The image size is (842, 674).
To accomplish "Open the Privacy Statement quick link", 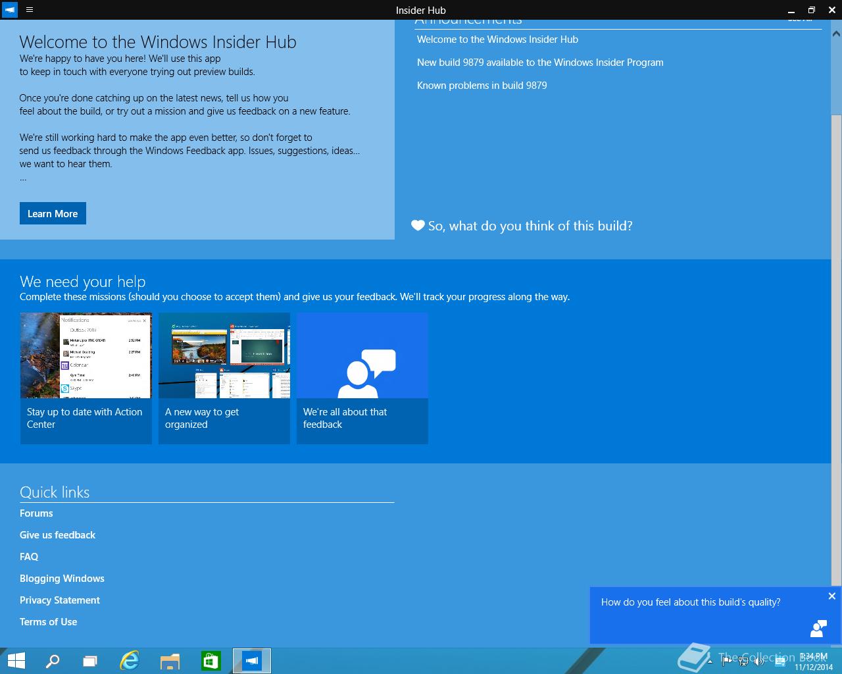I will coord(60,600).
